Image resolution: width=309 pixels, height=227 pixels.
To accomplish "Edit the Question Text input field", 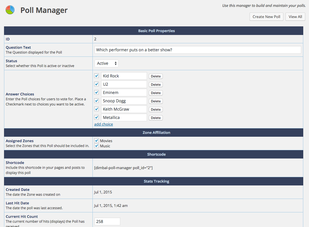I will click(198, 50).
